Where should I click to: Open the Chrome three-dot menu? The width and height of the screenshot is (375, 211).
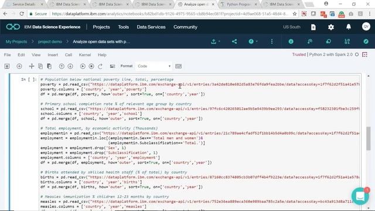pos(370,14)
